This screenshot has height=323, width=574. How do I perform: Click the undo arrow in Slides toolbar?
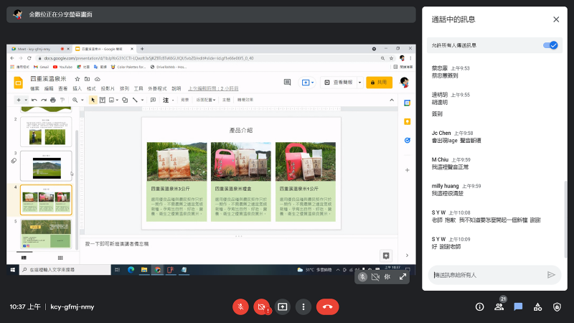coord(34,100)
